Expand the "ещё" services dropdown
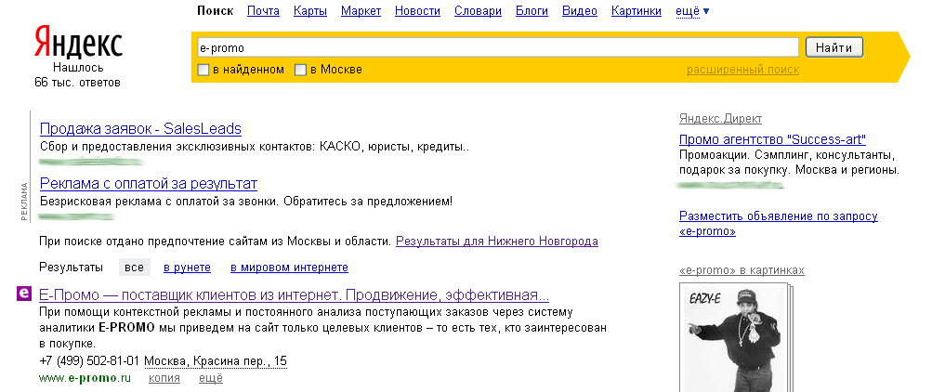Screen dimensions: 945x392 [x=692, y=11]
